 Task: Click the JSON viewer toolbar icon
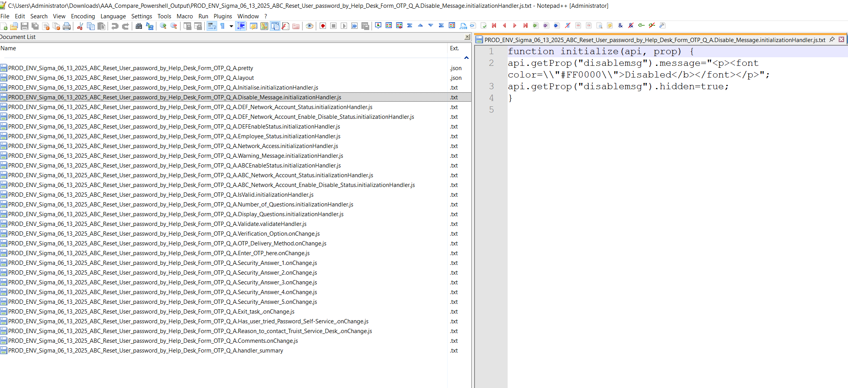tap(463, 26)
